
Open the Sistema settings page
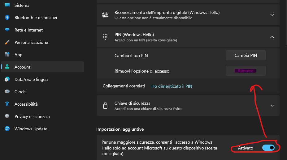[x=22, y=5]
